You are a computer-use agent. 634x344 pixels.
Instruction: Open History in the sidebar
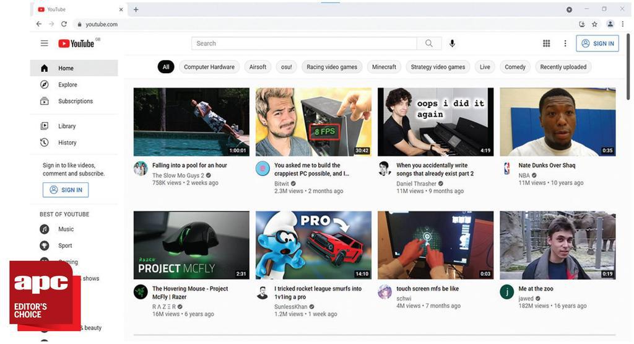(74, 143)
